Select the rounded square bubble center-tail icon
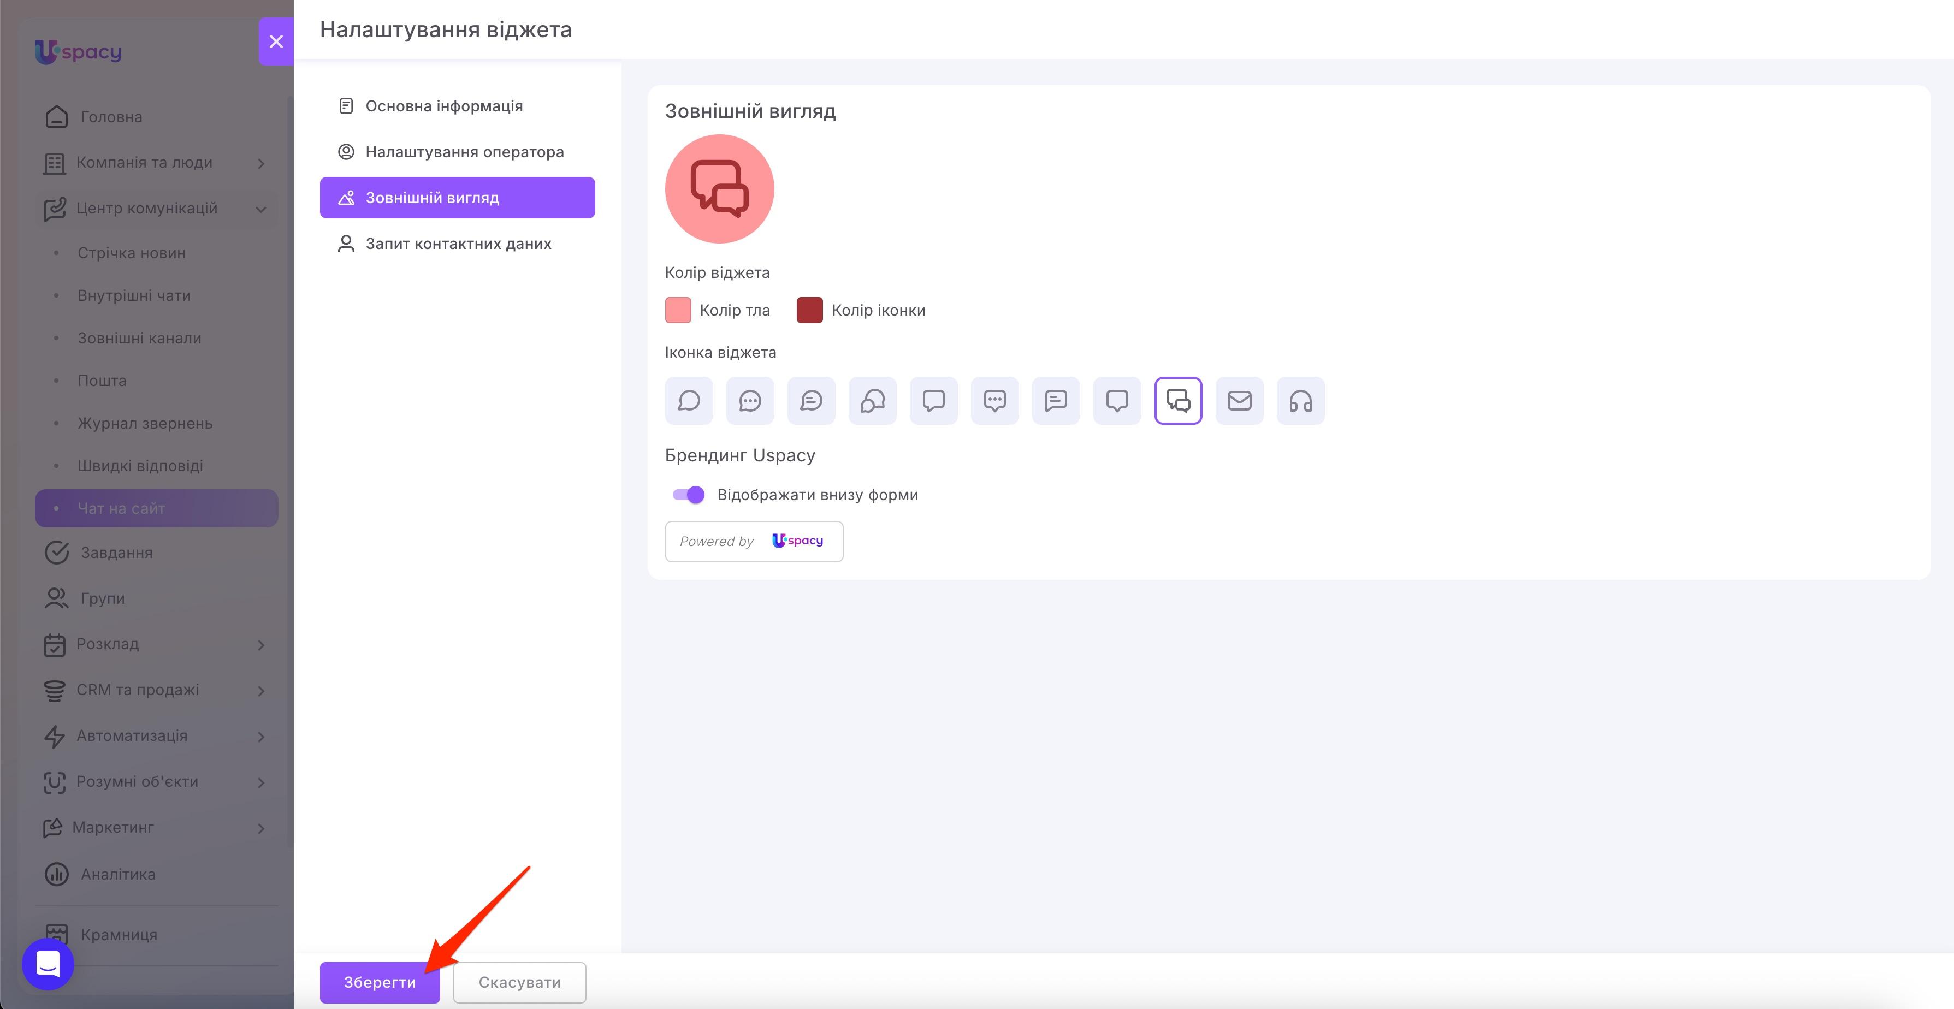This screenshot has width=1954, height=1009. click(x=1117, y=401)
